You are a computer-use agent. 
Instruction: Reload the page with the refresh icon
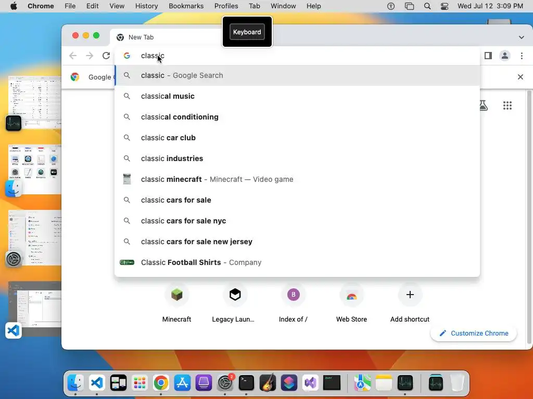pyautogui.click(x=106, y=56)
